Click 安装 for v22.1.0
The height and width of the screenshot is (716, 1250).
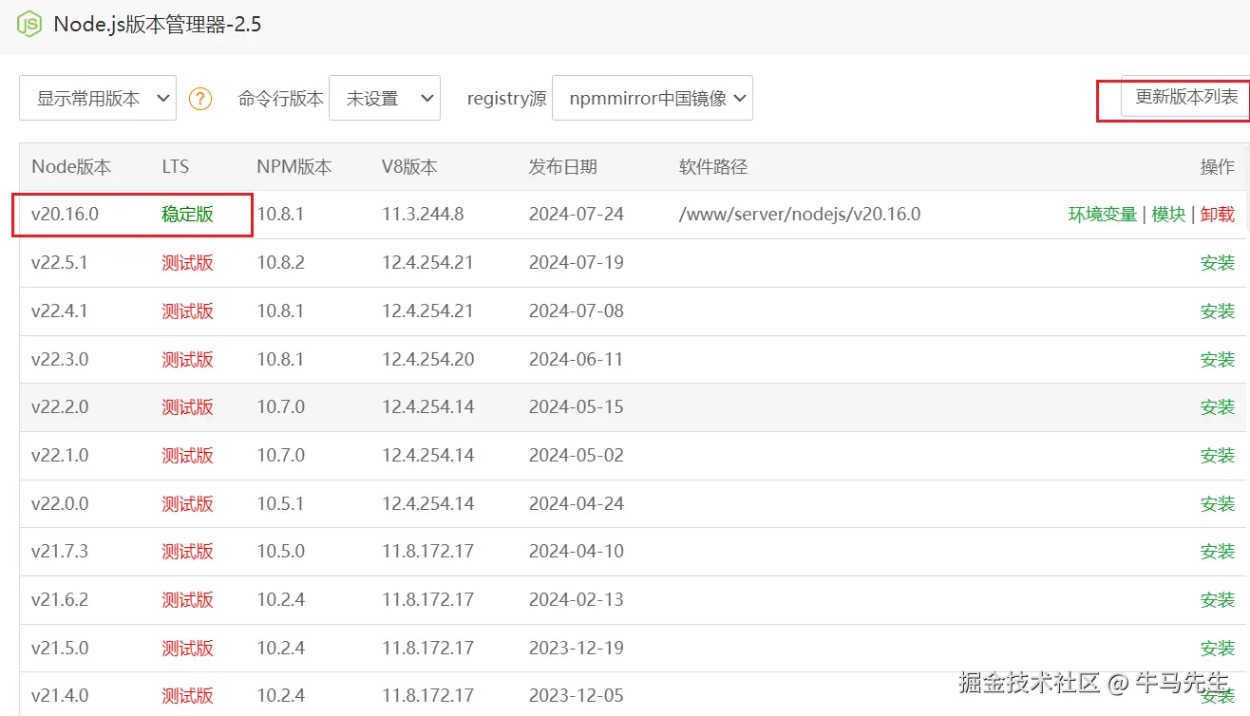pos(1218,456)
